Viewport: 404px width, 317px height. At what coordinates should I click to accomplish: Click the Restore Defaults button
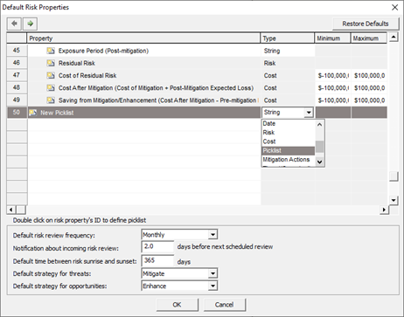[366, 24]
